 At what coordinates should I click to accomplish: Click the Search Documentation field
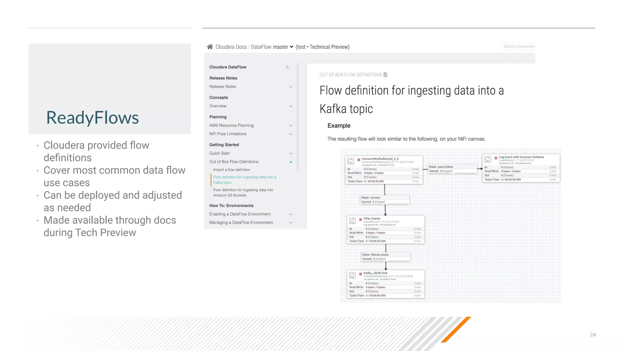pyautogui.click(x=518, y=46)
